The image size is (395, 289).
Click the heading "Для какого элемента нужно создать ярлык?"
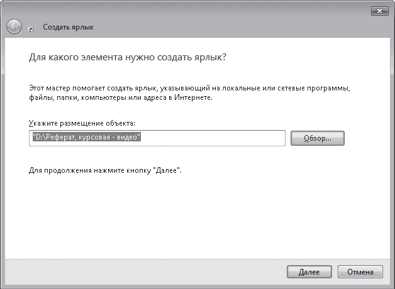[x=127, y=57]
